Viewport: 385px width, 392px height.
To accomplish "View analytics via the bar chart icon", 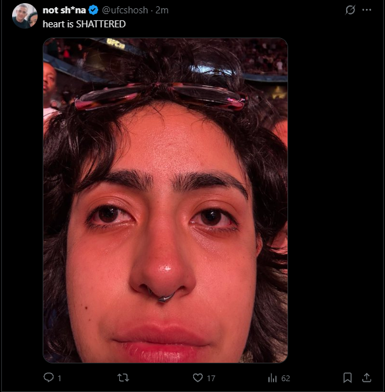I will coord(272,378).
